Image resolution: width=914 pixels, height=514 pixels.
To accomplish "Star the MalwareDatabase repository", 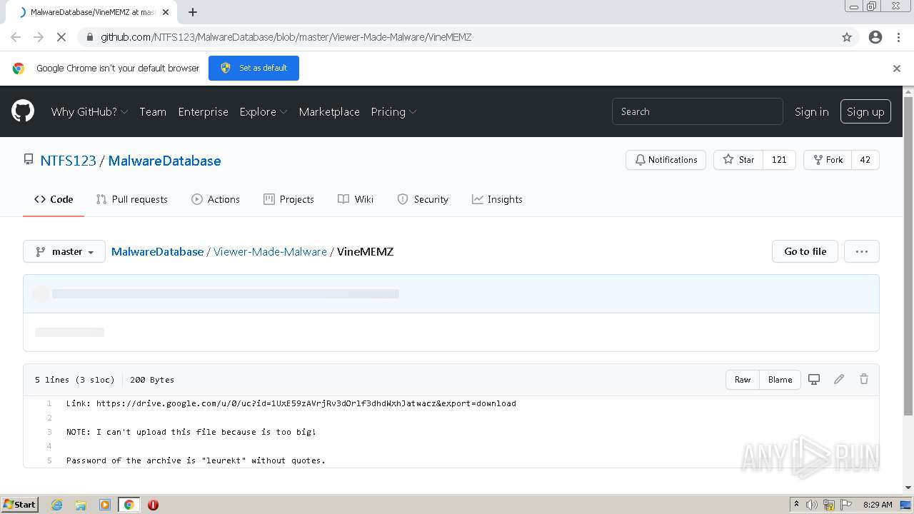I will (738, 160).
